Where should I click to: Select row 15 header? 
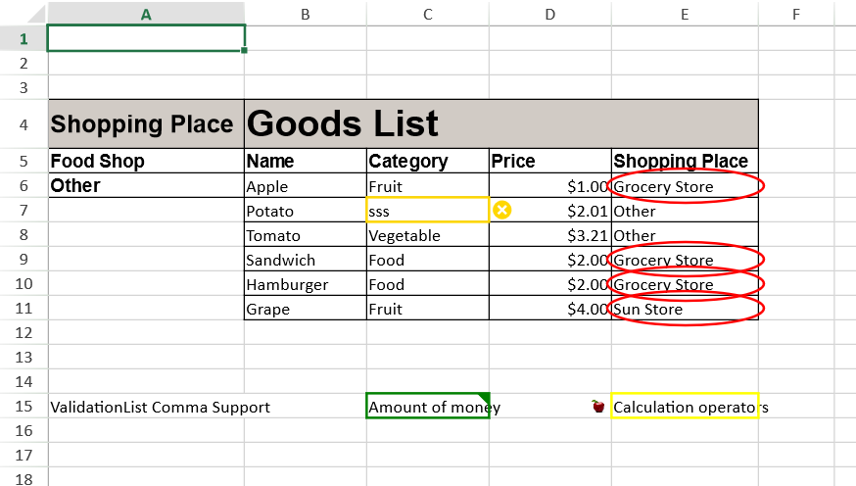pos(24,407)
